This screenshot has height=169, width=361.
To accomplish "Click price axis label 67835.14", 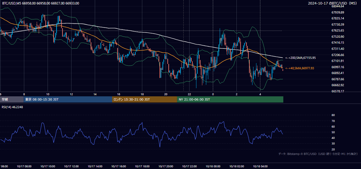I will (338, 18).
